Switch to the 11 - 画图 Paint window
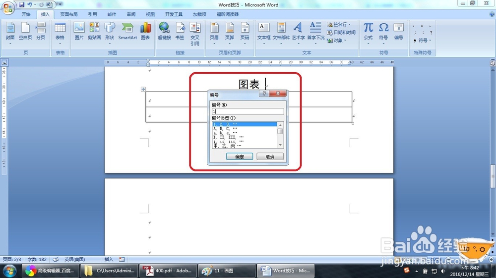 coord(226,271)
